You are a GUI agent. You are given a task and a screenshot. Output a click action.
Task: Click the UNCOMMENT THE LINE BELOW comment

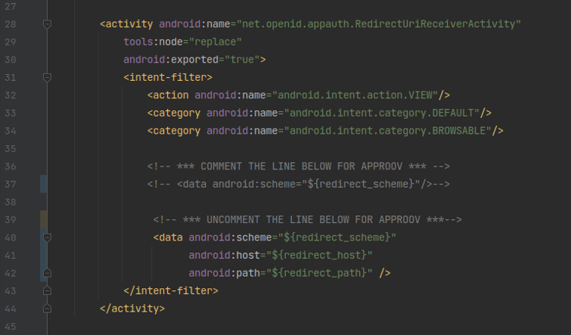point(307,220)
